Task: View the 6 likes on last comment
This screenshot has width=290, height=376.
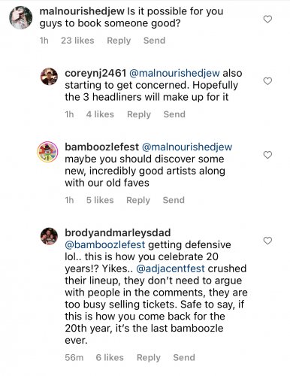Action: (110, 357)
